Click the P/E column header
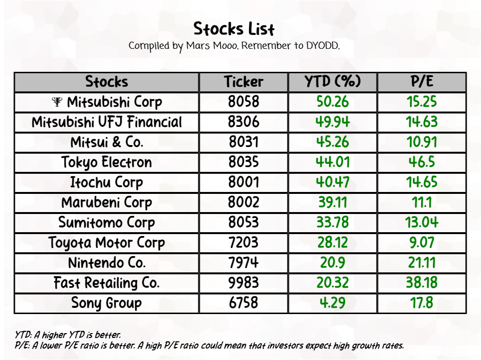Viewport: 481px width, 360px height. [422, 82]
